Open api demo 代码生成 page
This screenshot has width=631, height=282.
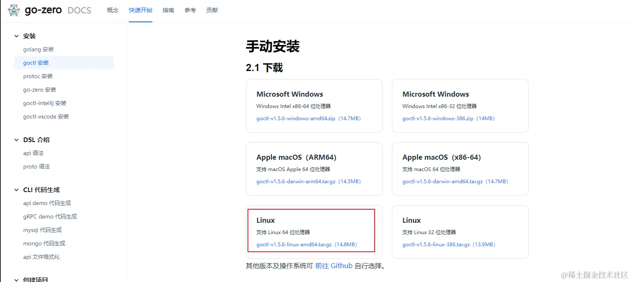coord(47,203)
